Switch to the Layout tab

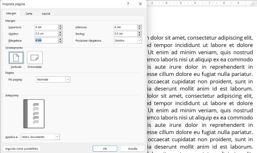46,13
